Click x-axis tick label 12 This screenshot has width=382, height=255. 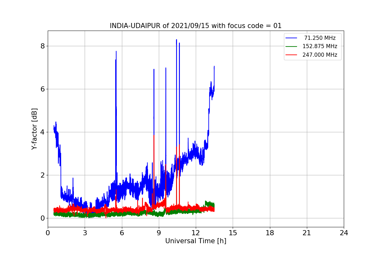(x=196, y=233)
